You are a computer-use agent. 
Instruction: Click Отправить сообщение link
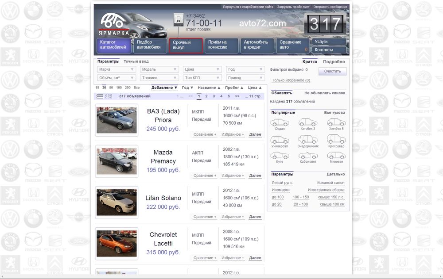[330, 7]
